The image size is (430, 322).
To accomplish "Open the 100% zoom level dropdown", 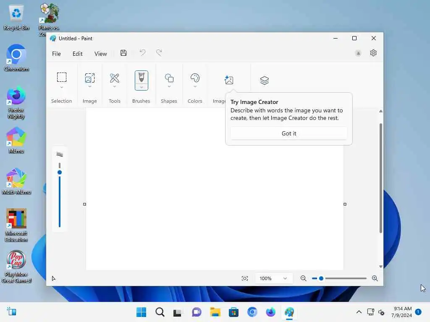I will [273, 278].
